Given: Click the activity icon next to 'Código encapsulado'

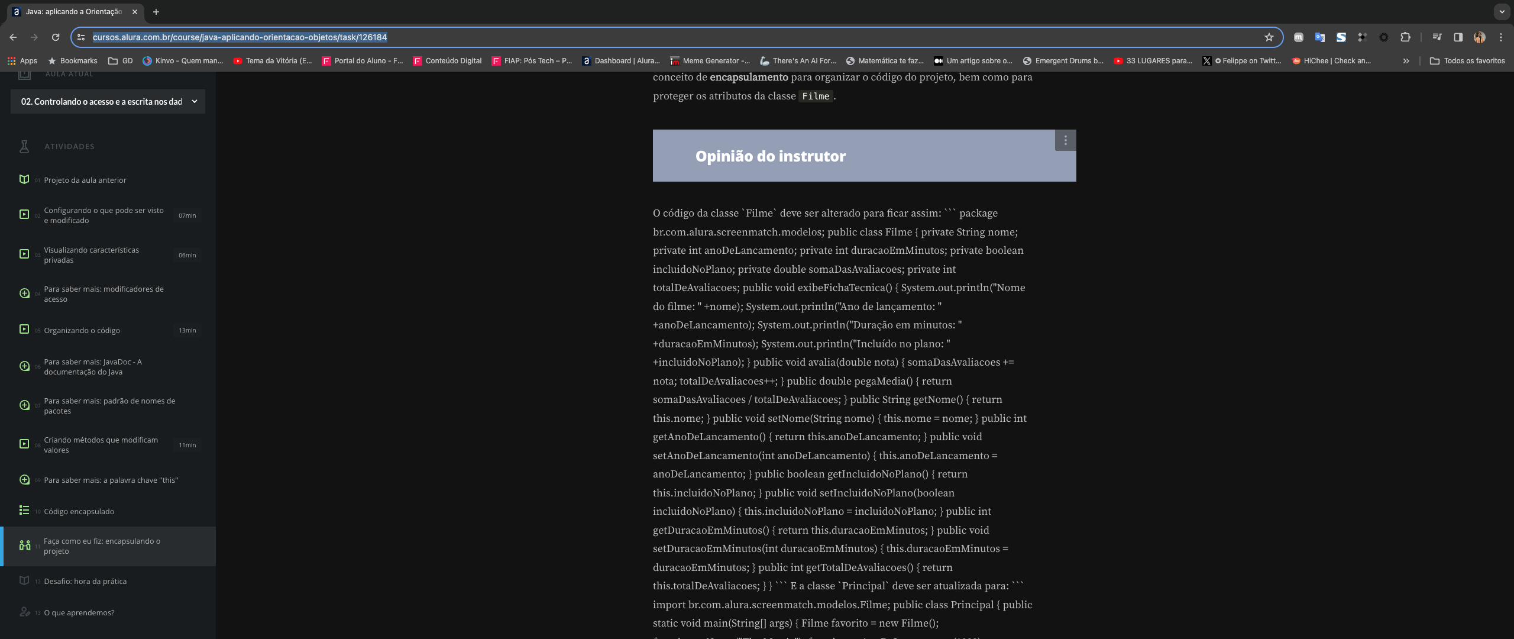Looking at the screenshot, I should tap(24, 511).
